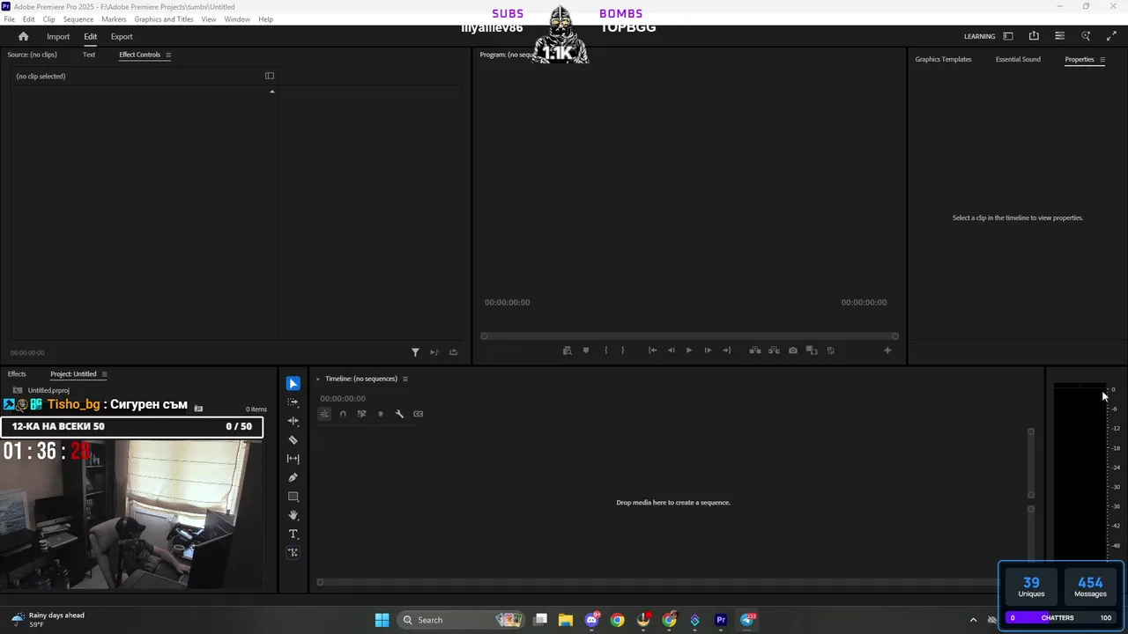The width and height of the screenshot is (1128, 634).
Task: Click the Program monitor scrub bar
Action: (689, 335)
